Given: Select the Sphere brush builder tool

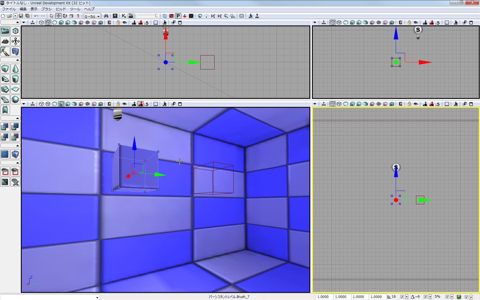Looking at the screenshot, I should tap(15, 99).
